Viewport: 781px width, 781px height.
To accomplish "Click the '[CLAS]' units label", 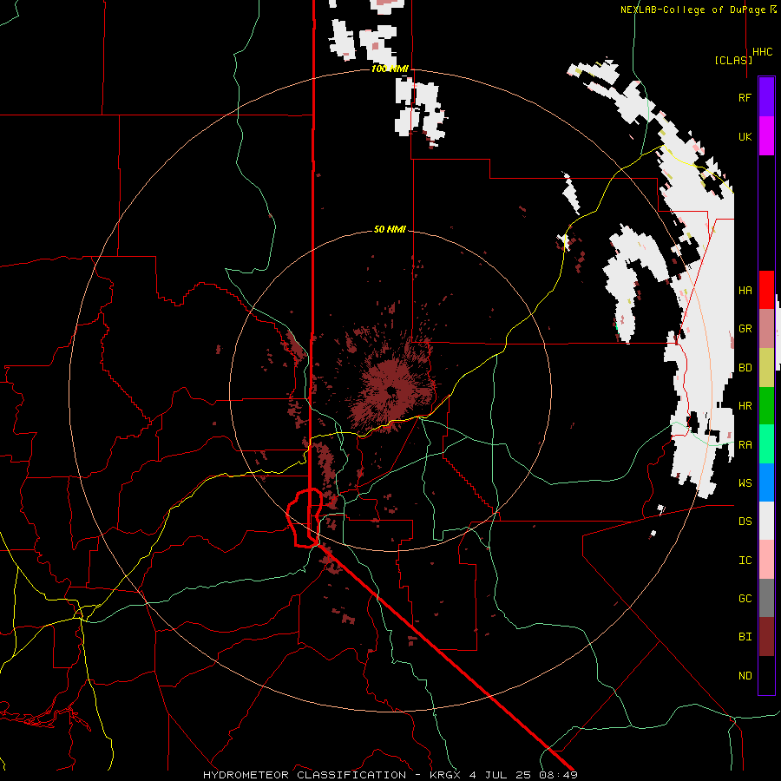I will [x=733, y=60].
